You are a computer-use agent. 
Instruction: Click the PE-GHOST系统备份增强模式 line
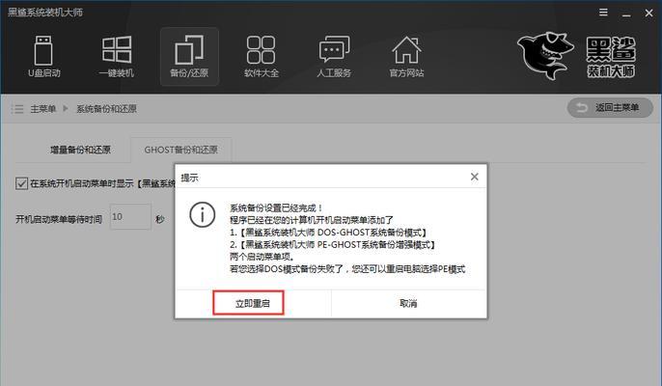pyautogui.click(x=333, y=244)
